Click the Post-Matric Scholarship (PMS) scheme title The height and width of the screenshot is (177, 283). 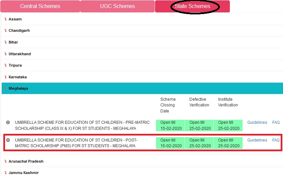coord(76,143)
